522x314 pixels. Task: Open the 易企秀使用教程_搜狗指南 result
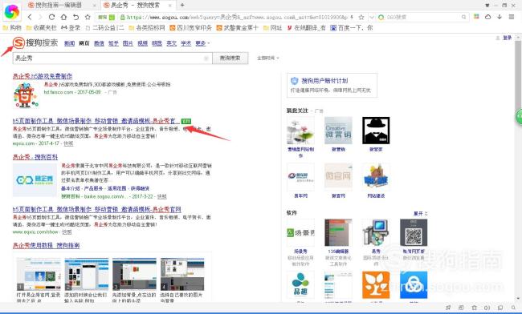(46, 246)
